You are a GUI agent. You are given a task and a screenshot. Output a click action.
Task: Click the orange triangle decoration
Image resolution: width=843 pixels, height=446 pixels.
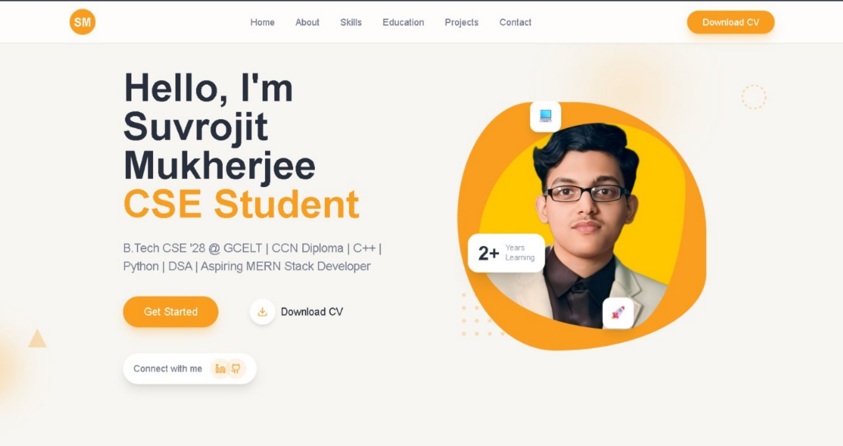(x=37, y=339)
